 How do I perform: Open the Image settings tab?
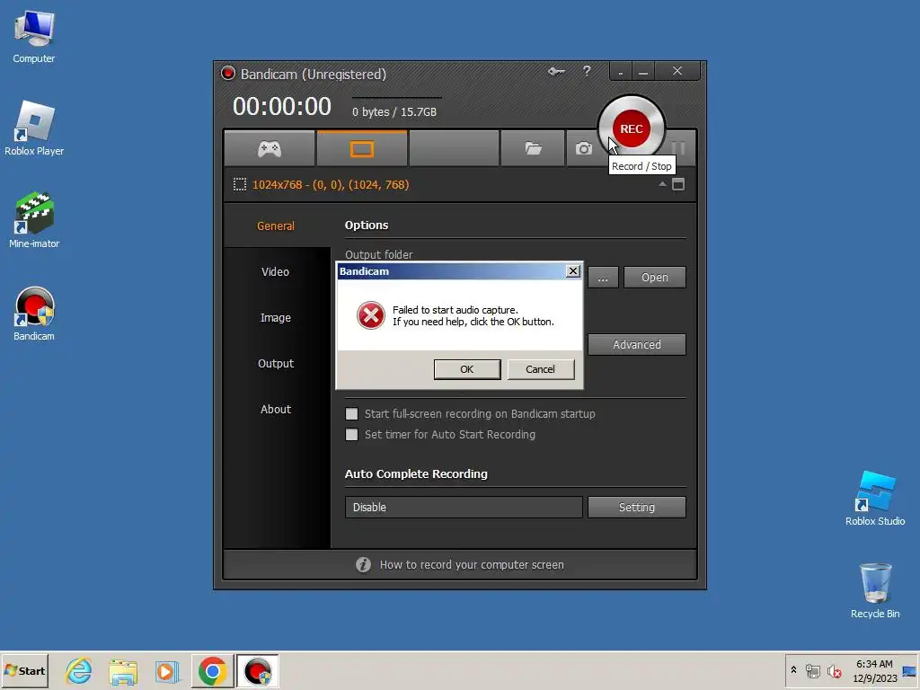(276, 317)
